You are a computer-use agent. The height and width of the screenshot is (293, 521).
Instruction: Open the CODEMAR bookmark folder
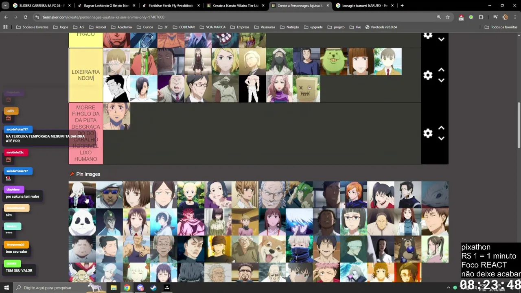coord(184,27)
